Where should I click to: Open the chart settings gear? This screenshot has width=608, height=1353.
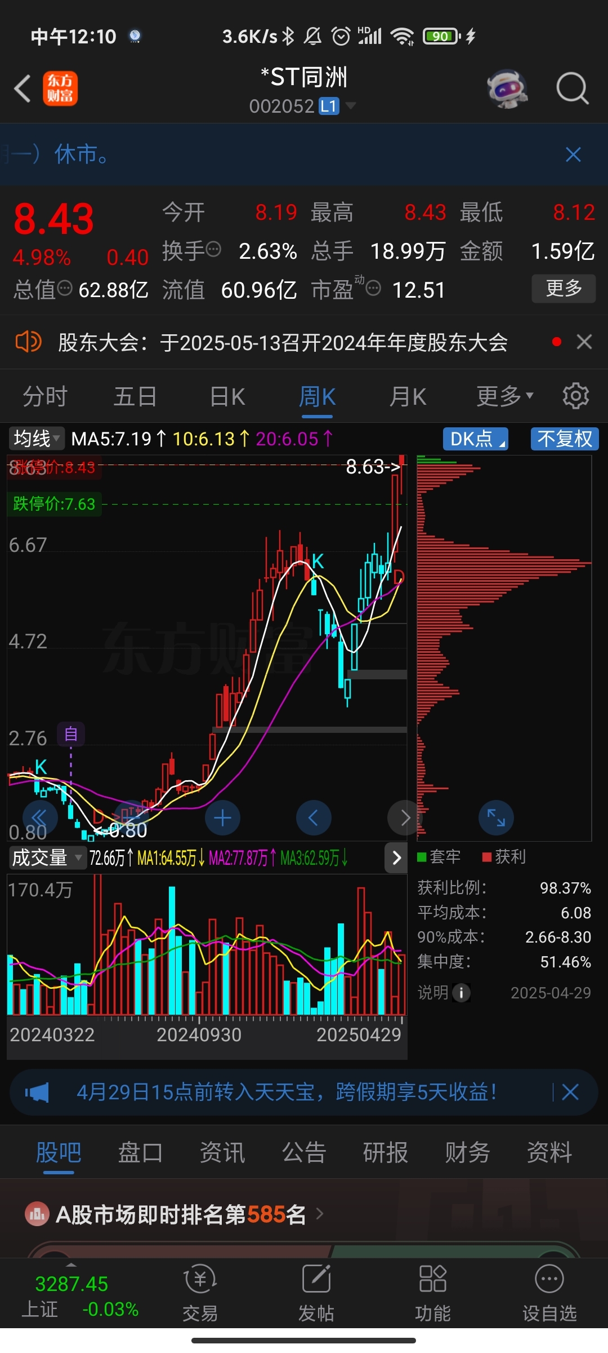pos(575,396)
